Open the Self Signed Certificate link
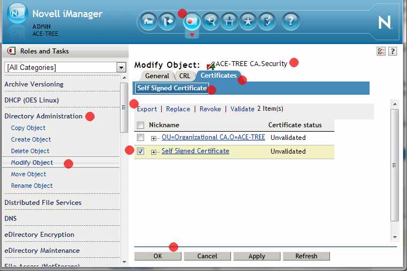Viewport: 407px width, 271px height. [195, 151]
